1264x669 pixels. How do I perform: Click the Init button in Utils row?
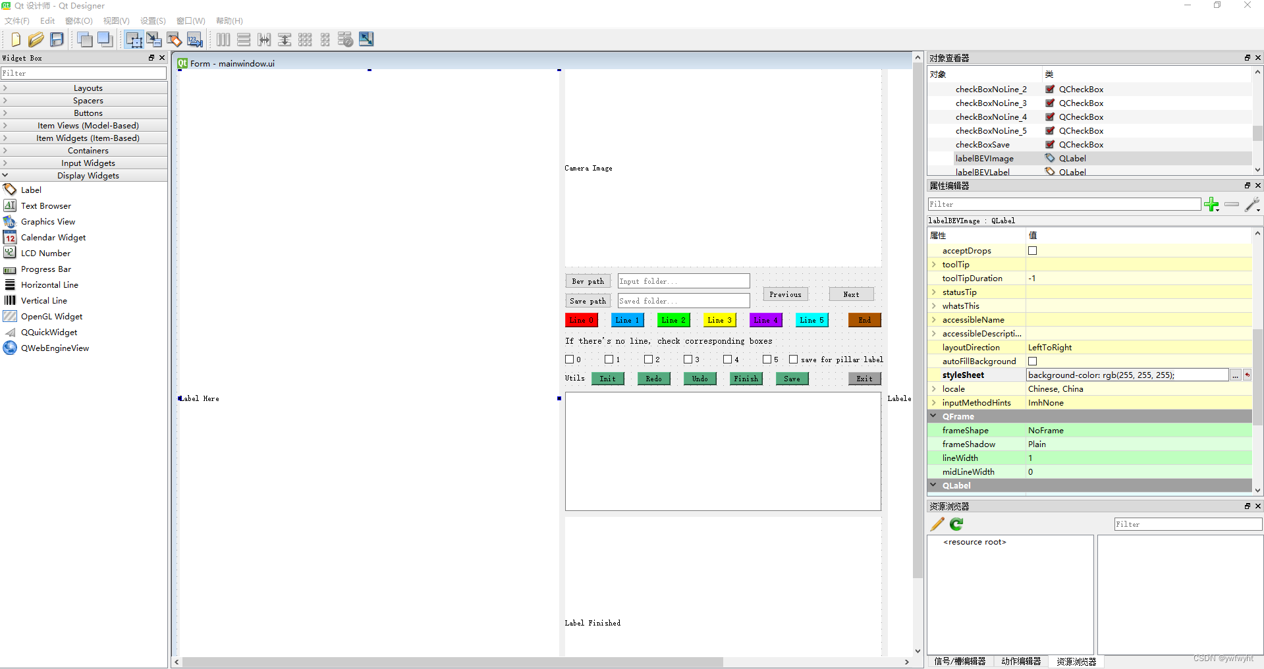tap(608, 379)
